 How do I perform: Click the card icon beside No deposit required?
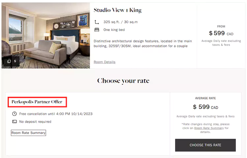click(x=14, y=121)
